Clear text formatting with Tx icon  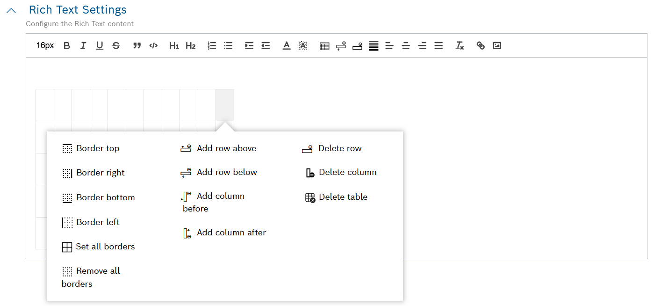pos(460,45)
